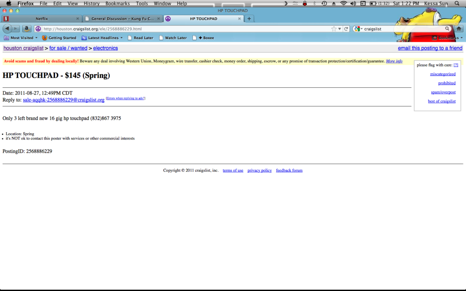Open the Getting Started bookmark
466x291 pixels.
59,38
